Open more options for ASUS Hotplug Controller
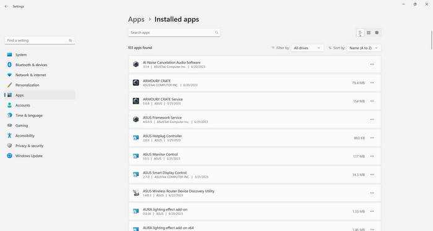Screen dimensions: 433x231 coord(372,138)
